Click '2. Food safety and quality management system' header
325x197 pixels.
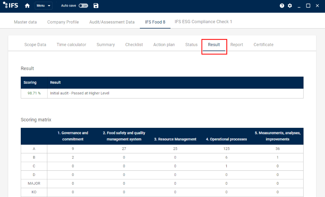(x=124, y=136)
